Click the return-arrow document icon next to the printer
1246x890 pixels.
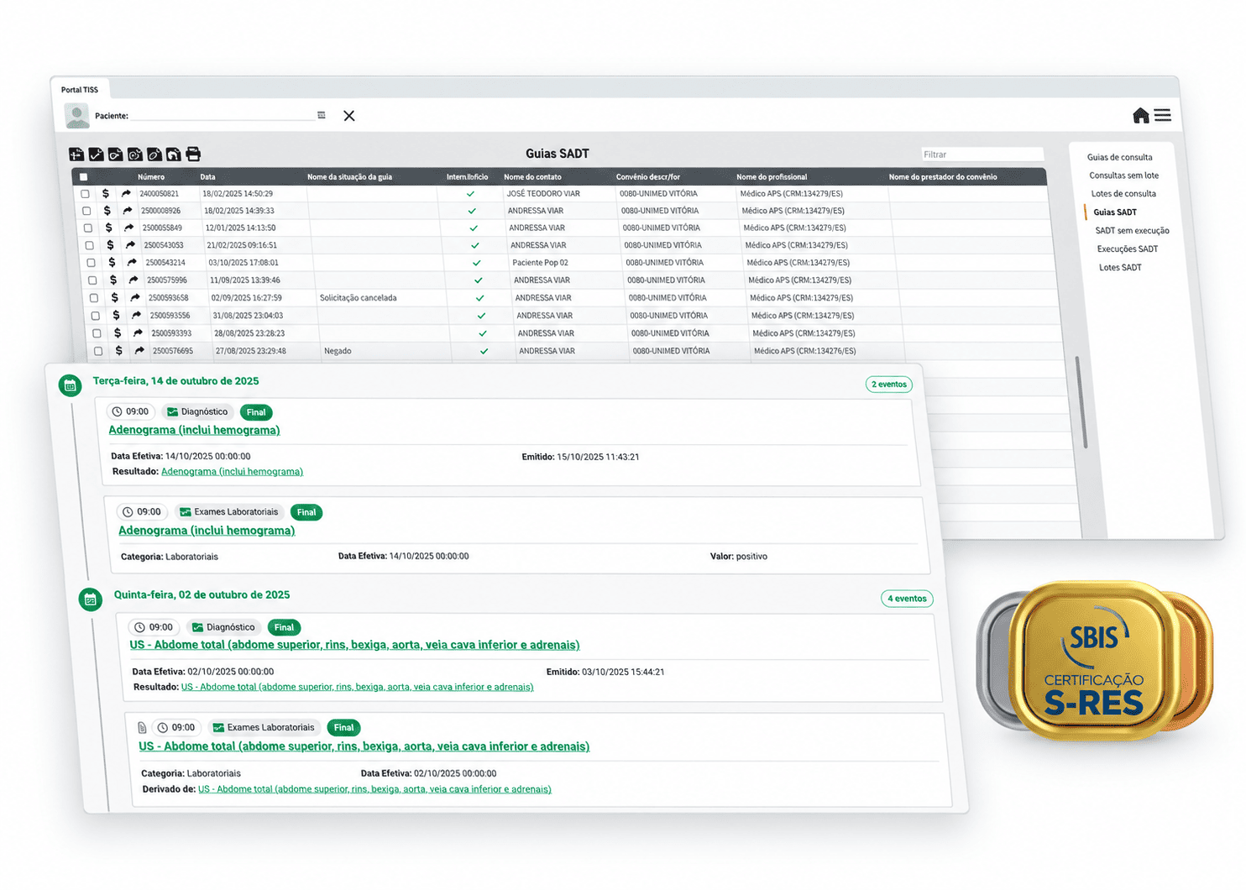(173, 154)
